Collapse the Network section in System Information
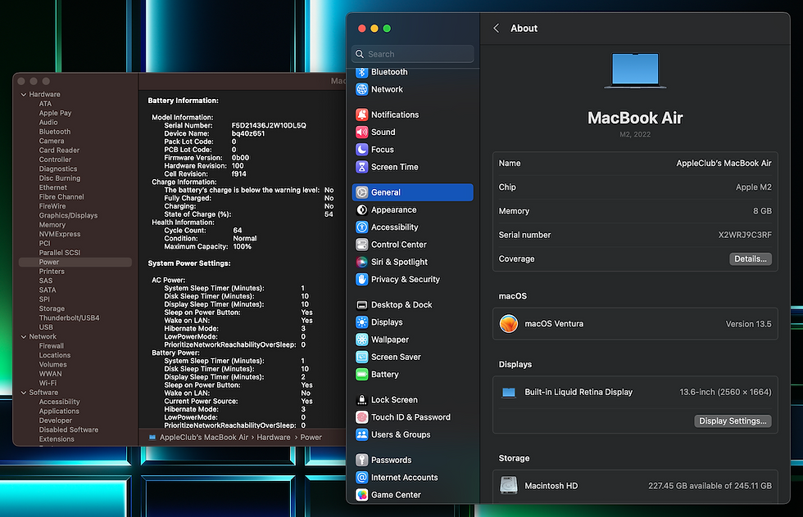This screenshot has width=803, height=517. tap(24, 337)
